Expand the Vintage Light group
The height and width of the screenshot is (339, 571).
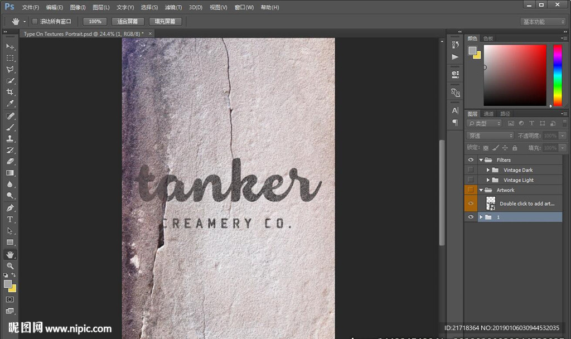point(488,180)
